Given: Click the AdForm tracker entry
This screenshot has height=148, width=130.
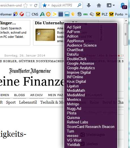Looking at the screenshot, I should click(73, 32).
